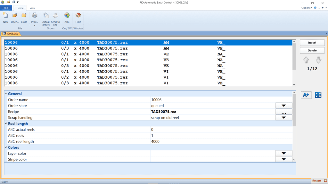Open the File menu
Screen dimensions: 328x184
6,8
